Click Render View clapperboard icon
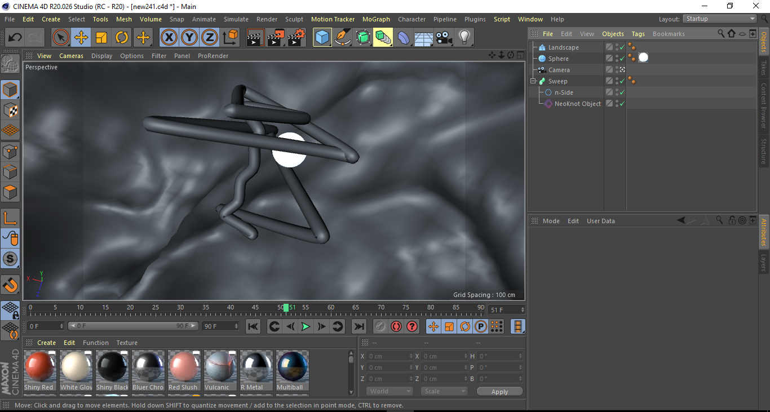This screenshot has height=412, width=770. point(255,38)
